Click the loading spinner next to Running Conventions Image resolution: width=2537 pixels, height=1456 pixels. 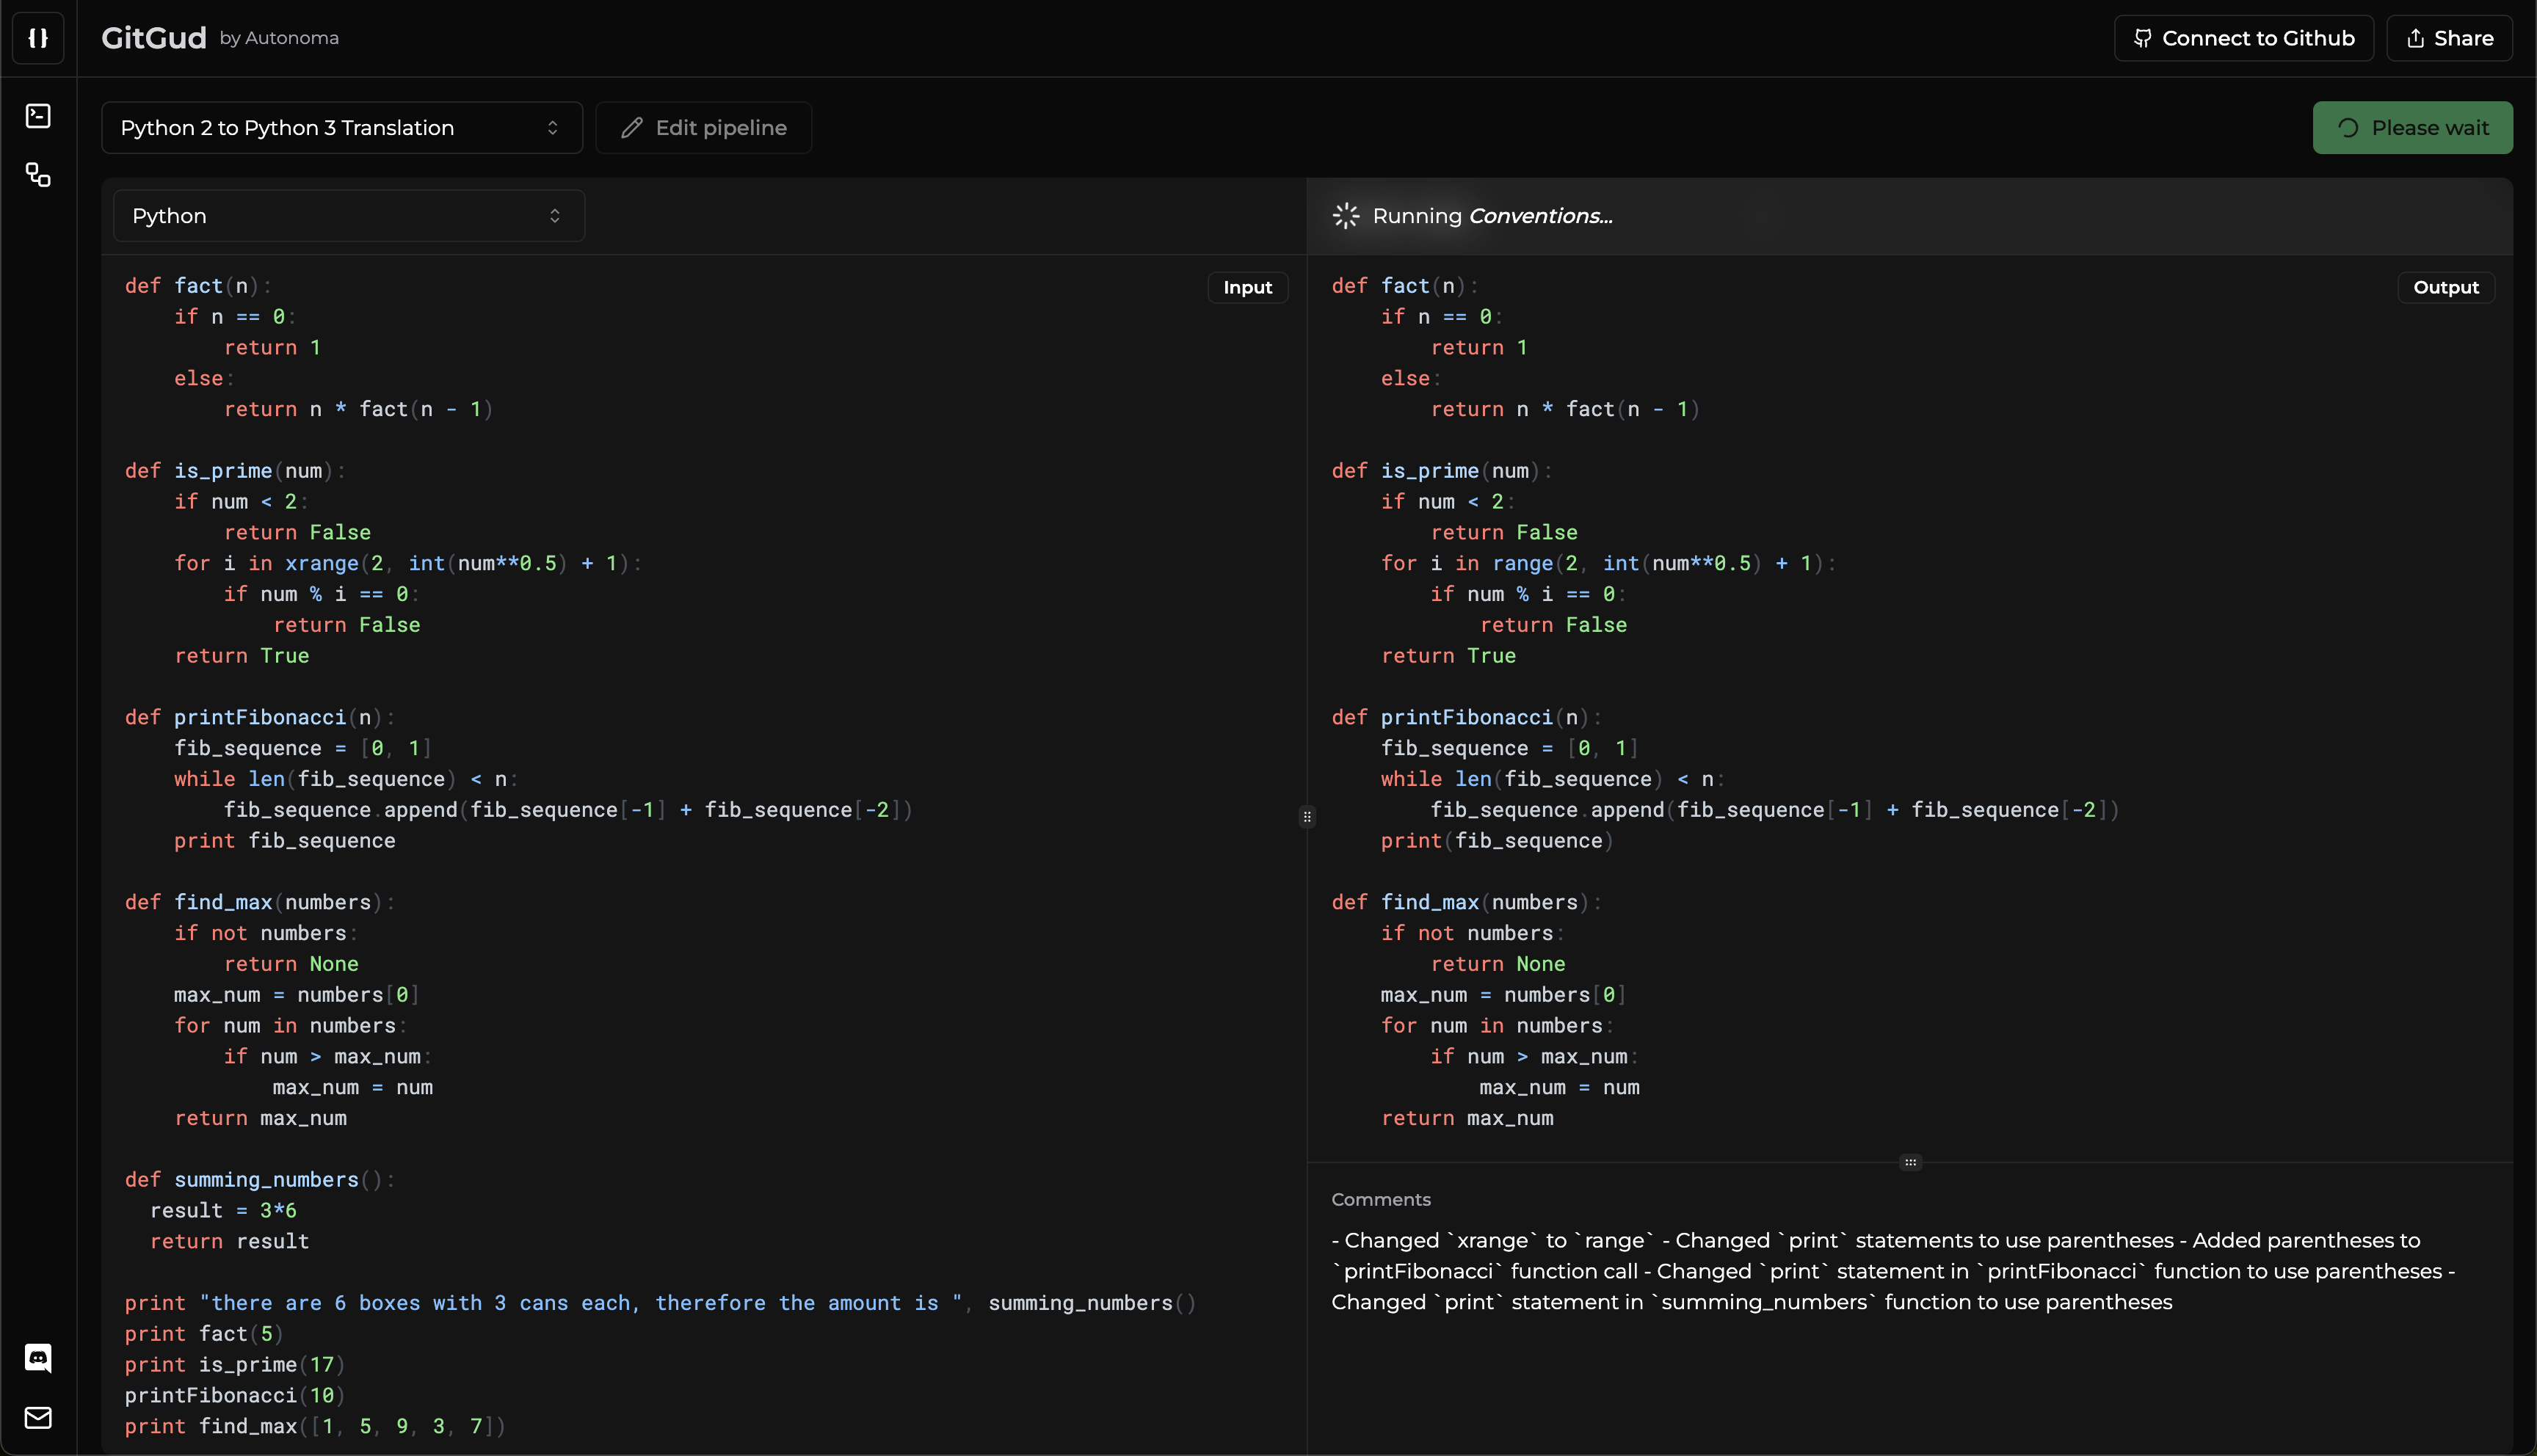[1346, 216]
